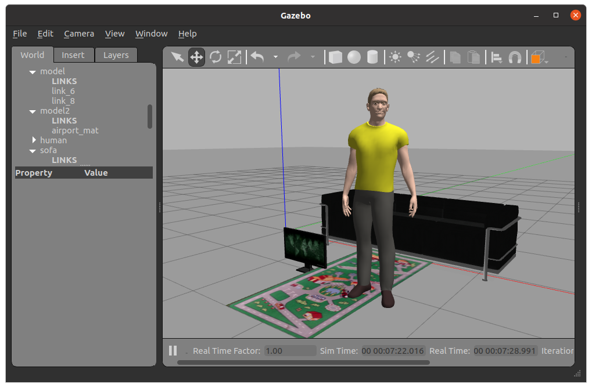The width and height of the screenshot is (592, 388).
Task: Switch to the Insert tab
Action: point(73,55)
